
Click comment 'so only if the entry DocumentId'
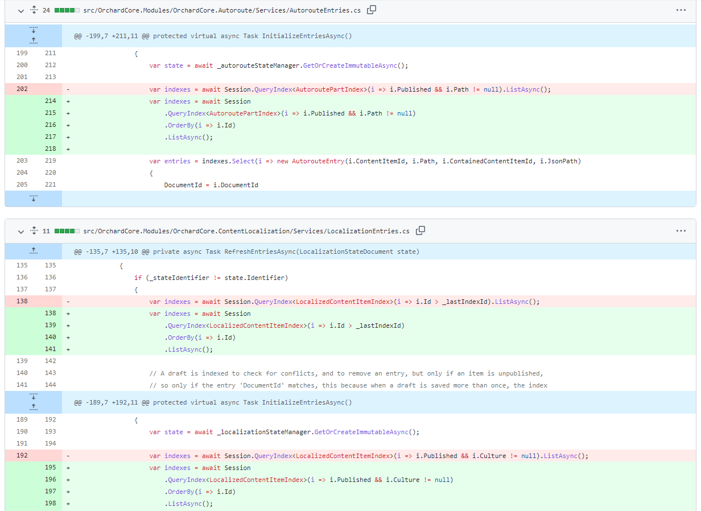[349, 385]
